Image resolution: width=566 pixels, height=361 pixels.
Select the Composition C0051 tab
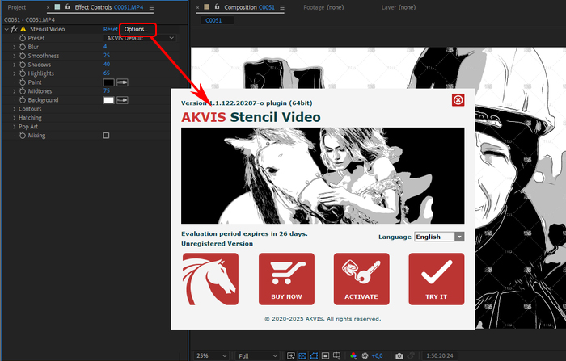click(249, 7)
